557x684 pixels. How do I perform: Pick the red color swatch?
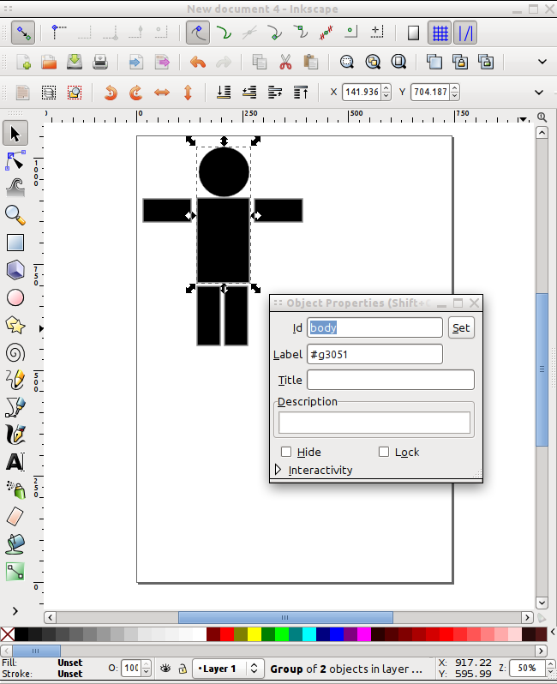tap(227, 633)
